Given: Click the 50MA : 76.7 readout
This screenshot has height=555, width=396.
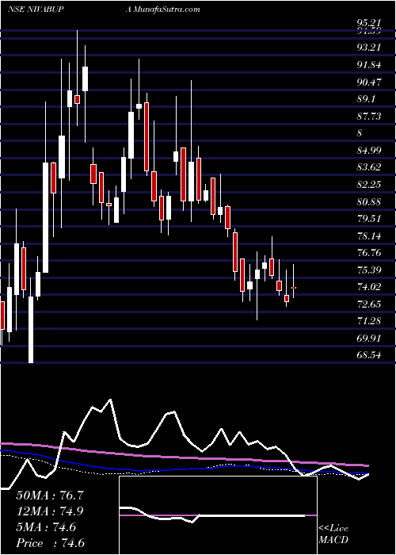Looking at the screenshot, I should tap(50, 496).
